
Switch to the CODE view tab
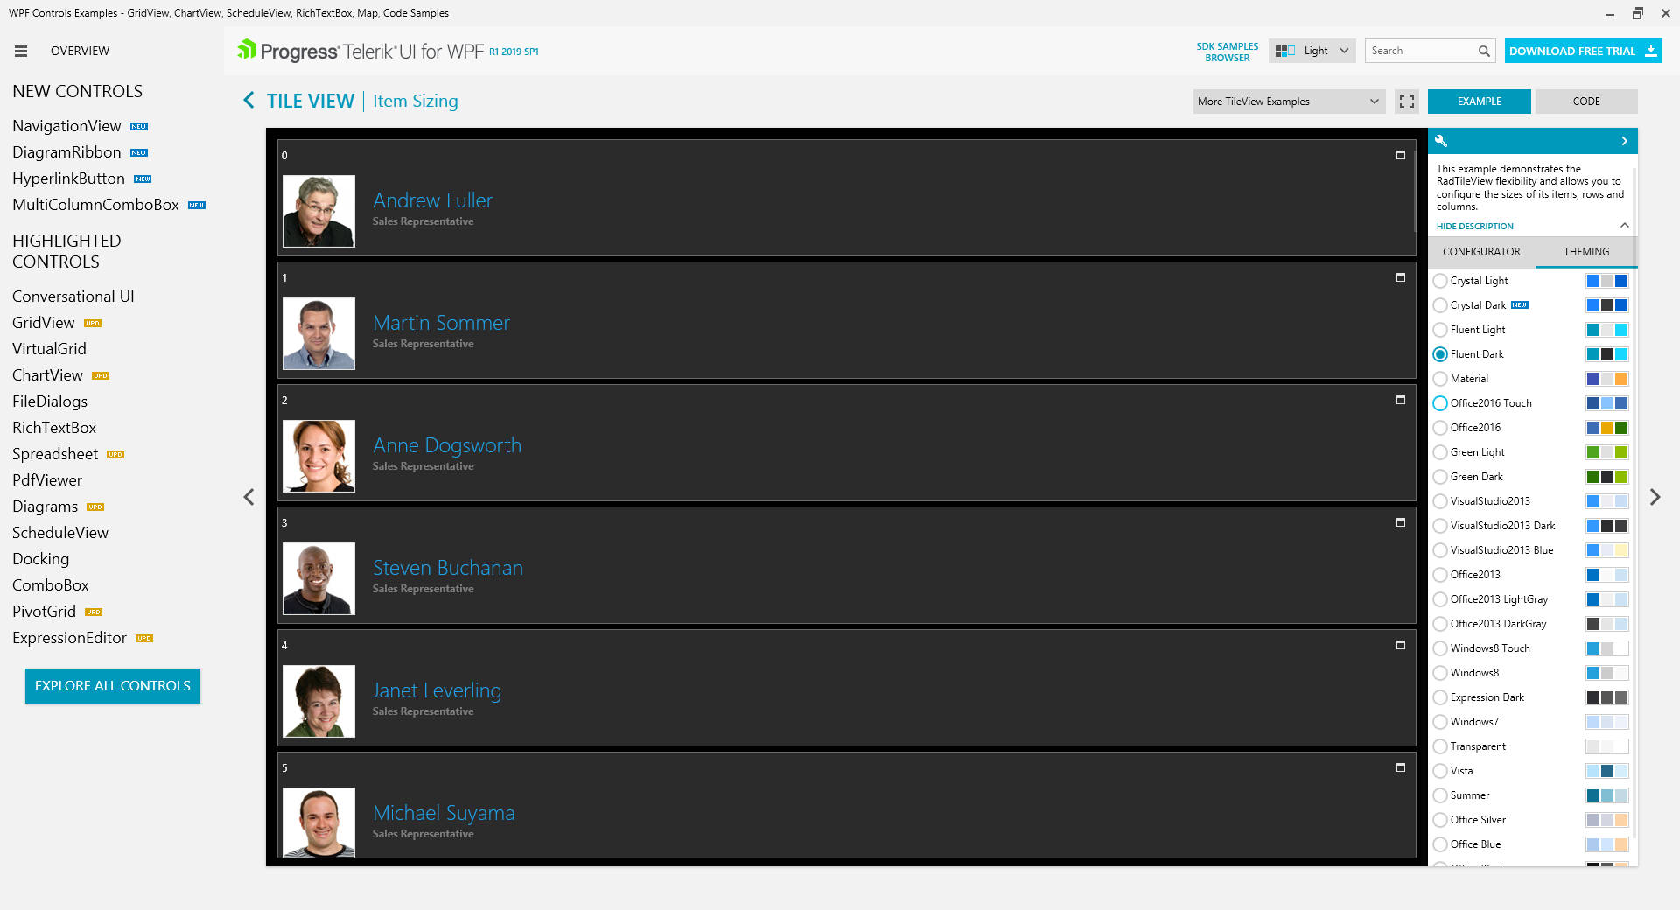[1586, 101]
